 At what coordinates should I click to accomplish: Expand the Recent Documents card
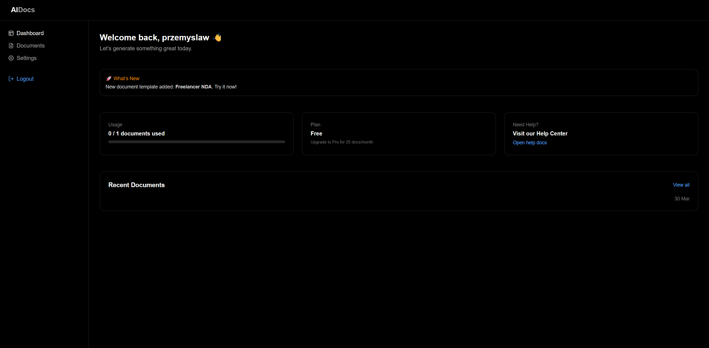click(137, 185)
